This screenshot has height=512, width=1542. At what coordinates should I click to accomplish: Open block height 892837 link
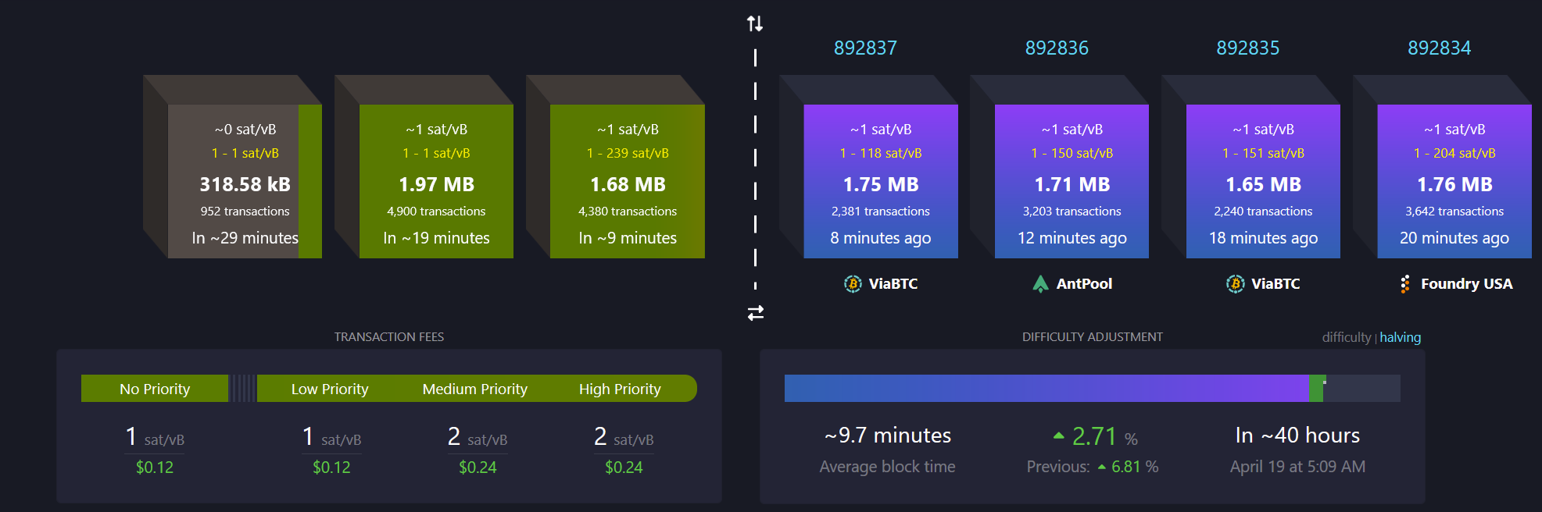tap(865, 48)
